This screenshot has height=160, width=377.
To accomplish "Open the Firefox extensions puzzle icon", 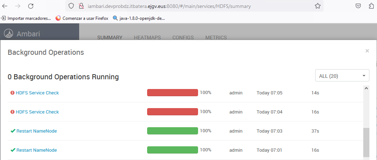I will (x=371, y=6).
